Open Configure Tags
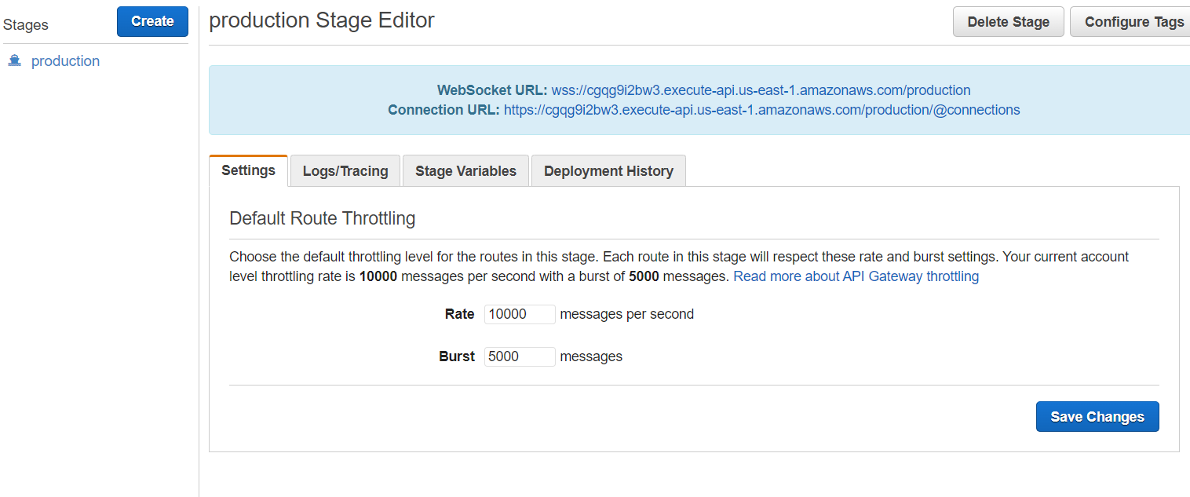 click(1133, 22)
